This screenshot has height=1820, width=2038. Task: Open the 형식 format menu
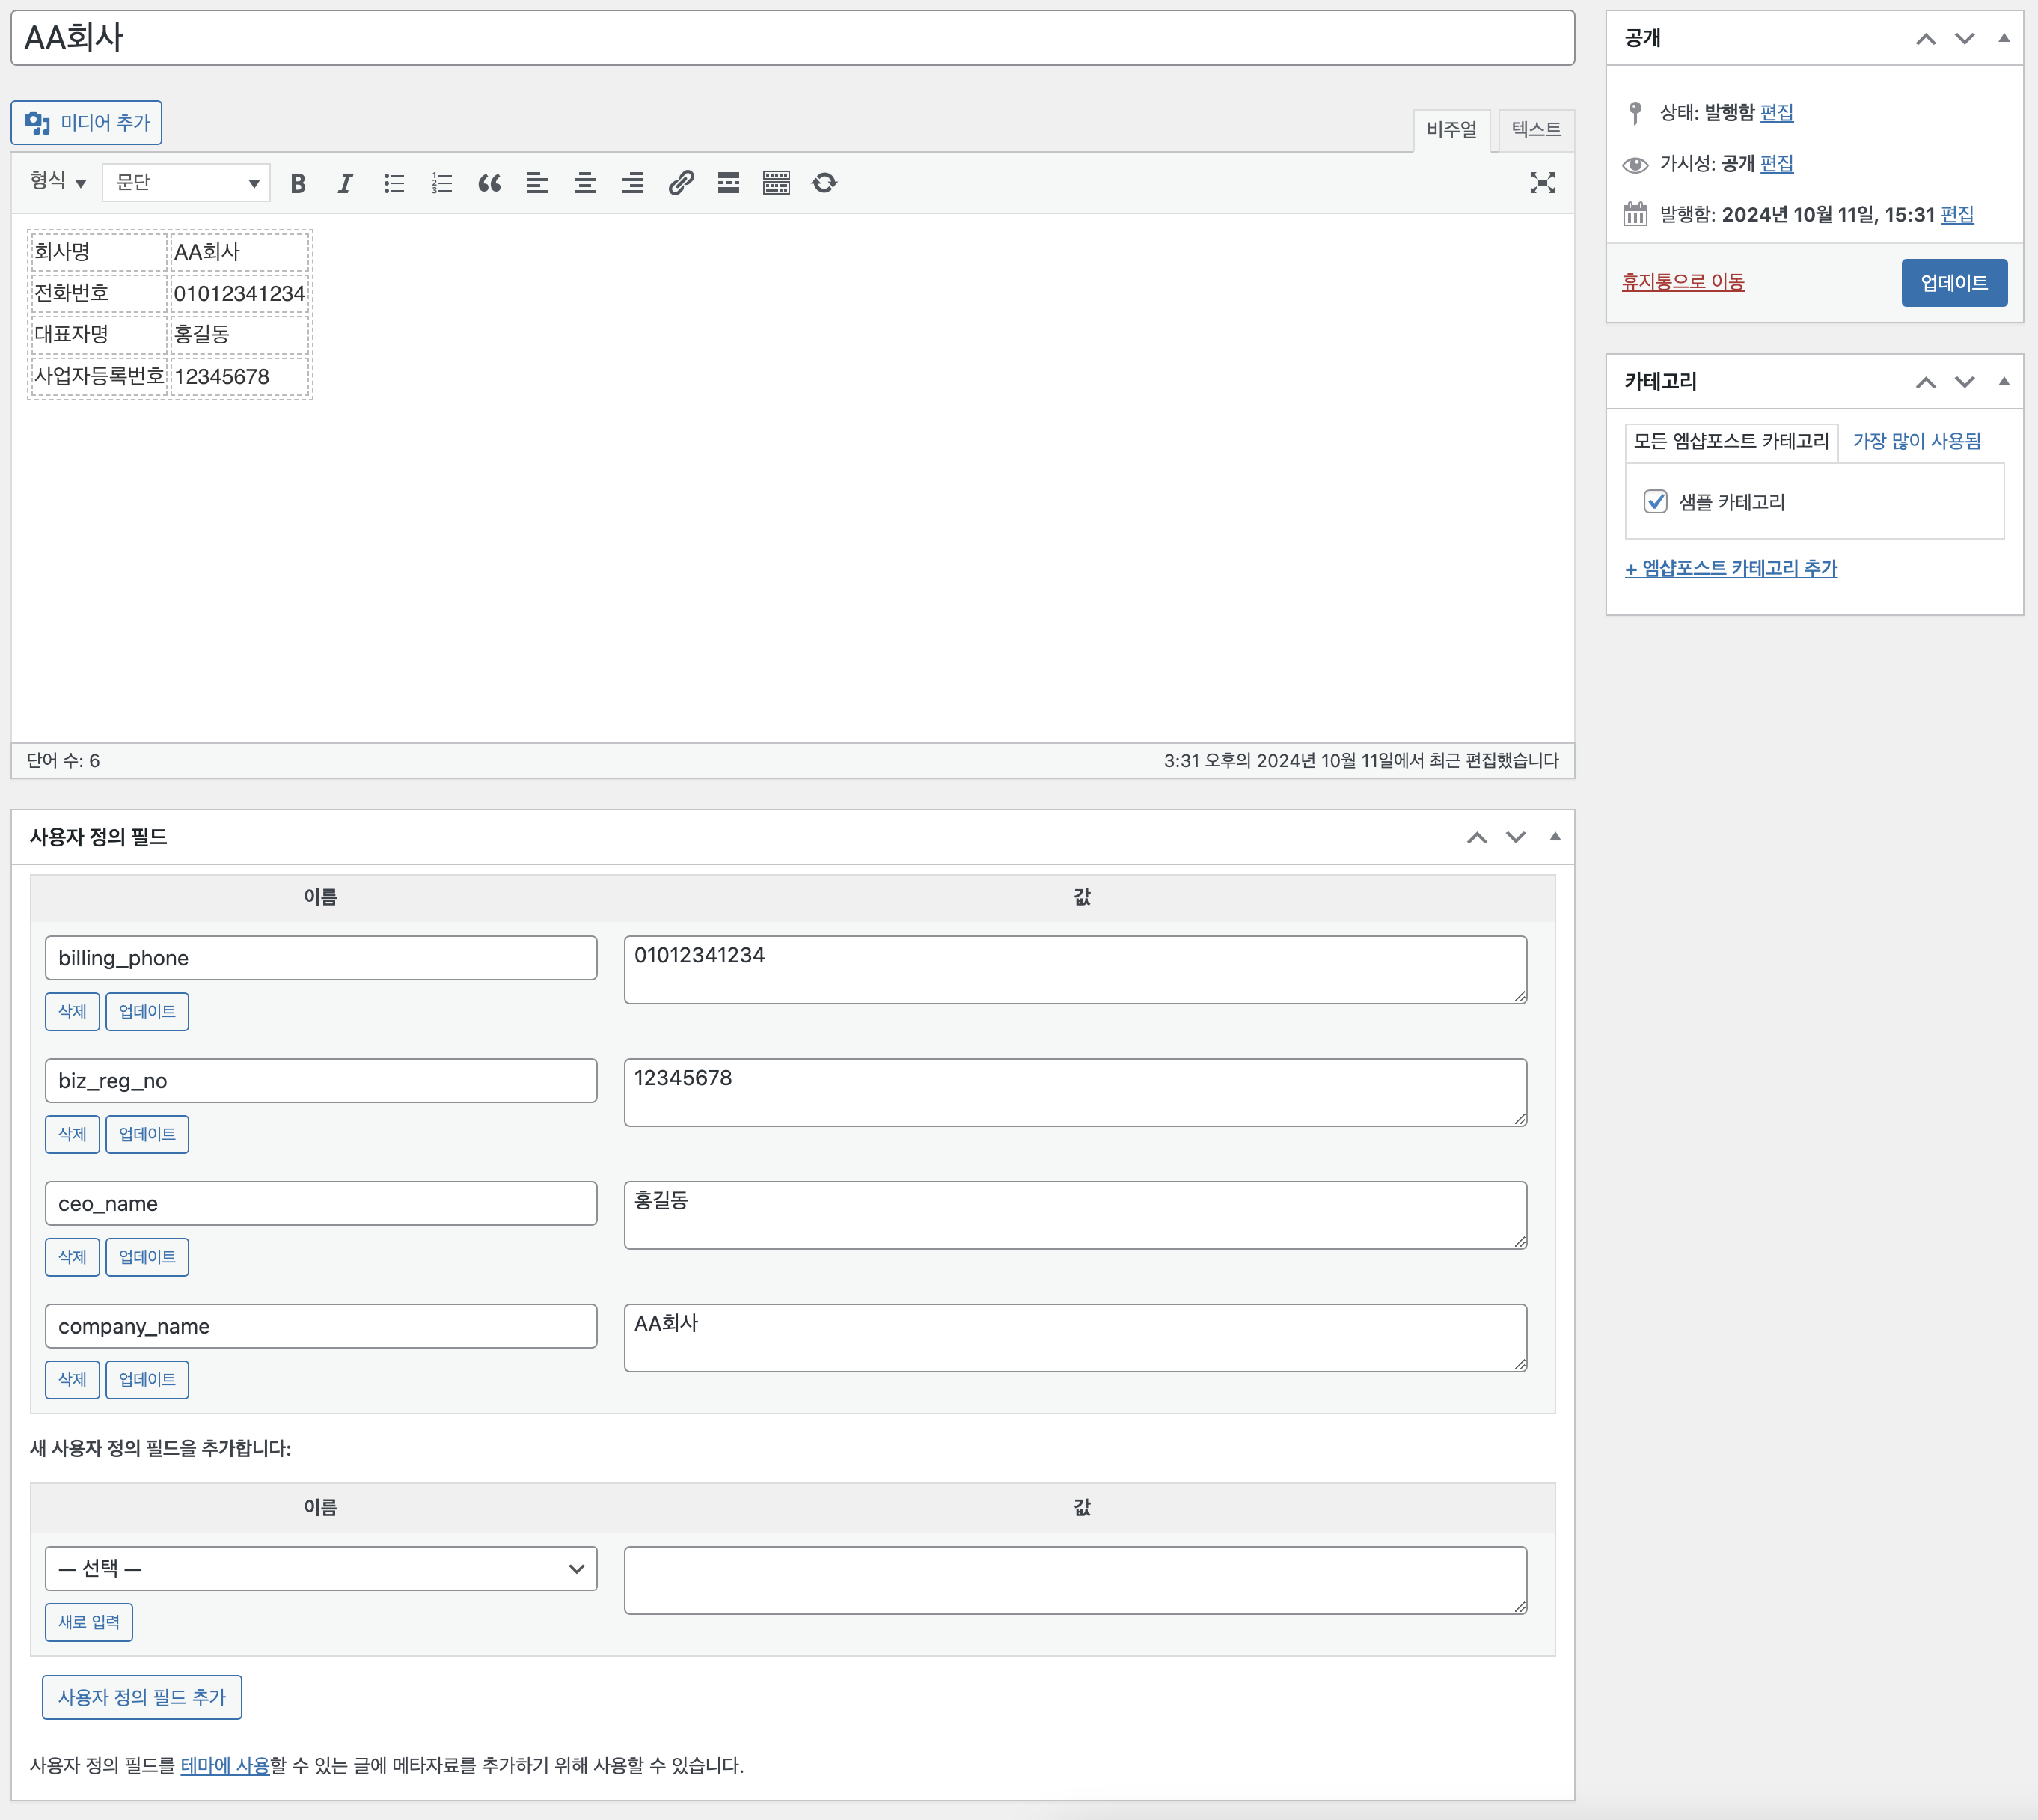[x=57, y=181]
